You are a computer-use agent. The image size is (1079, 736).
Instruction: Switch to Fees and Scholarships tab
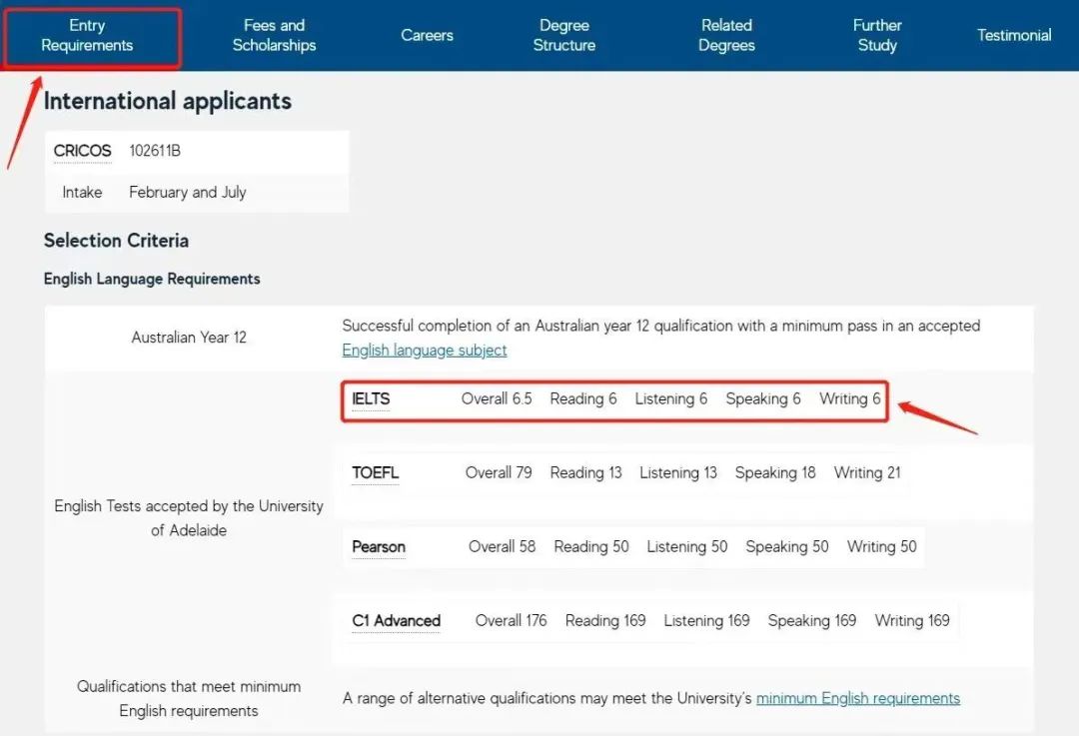point(274,35)
